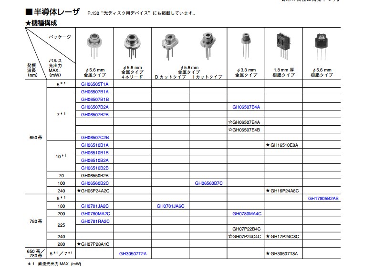
Task: Open the GH30507T2A link
Action: [133, 253]
